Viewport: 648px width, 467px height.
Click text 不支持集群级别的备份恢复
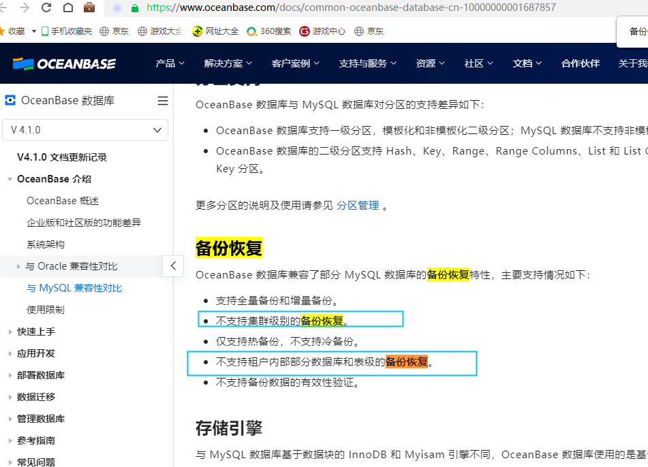[282, 321]
